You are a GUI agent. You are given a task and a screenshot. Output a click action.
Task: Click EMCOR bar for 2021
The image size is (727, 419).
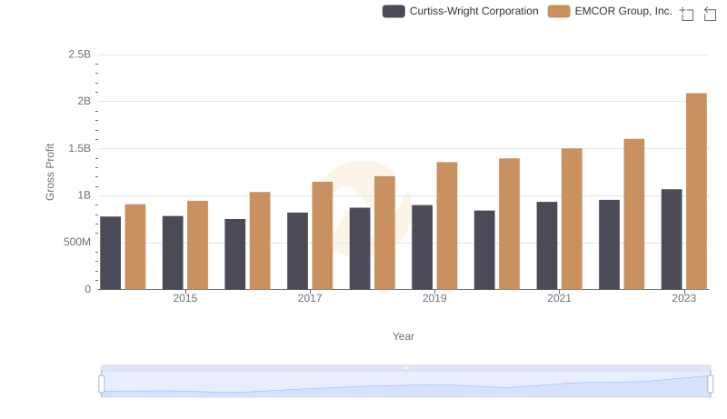coord(572,219)
